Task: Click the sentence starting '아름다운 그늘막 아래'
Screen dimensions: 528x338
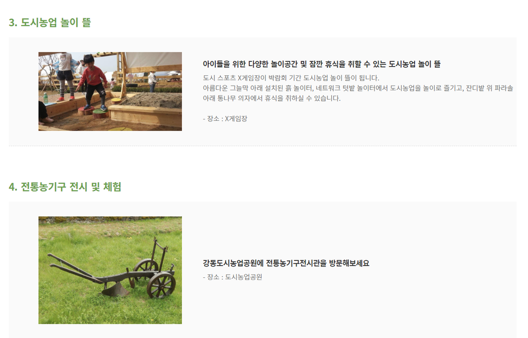Action: point(358,88)
